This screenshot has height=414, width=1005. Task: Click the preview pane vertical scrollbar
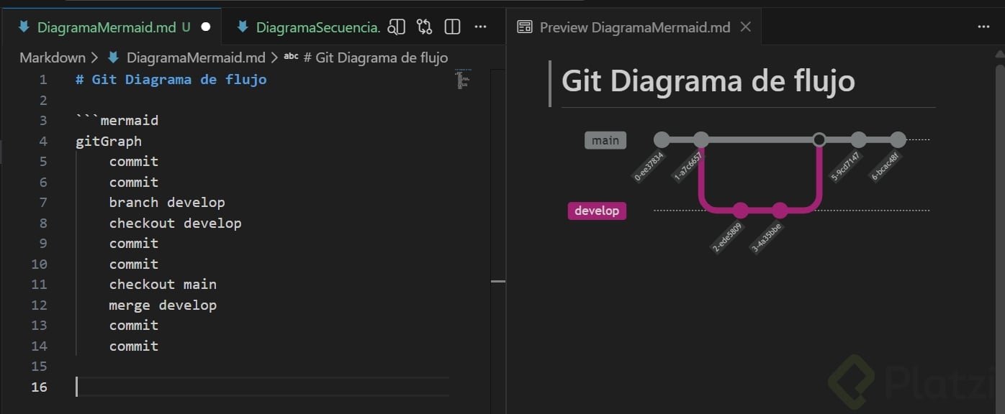pos(999,216)
